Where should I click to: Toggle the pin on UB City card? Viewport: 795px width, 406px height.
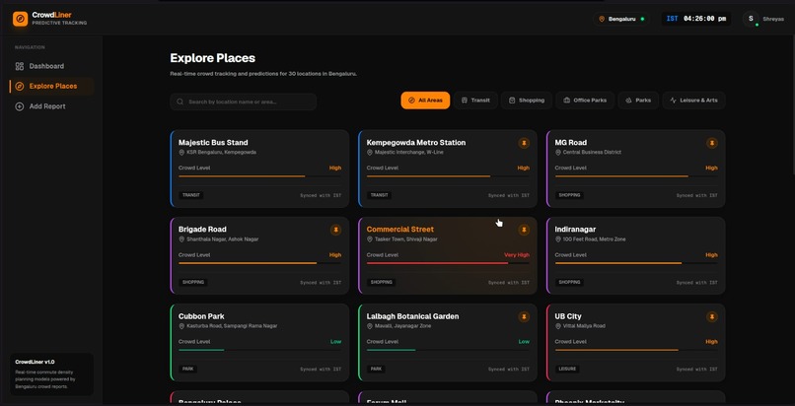coord(712,317)
